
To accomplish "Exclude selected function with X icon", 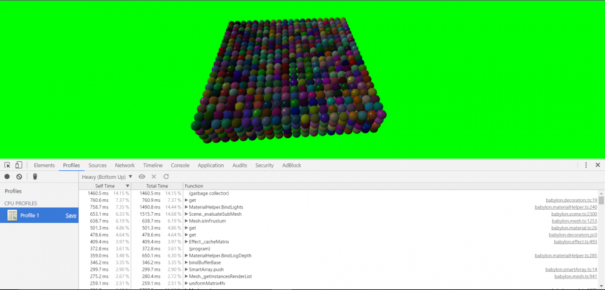I will pyautogui.click(x=154, y=177).
